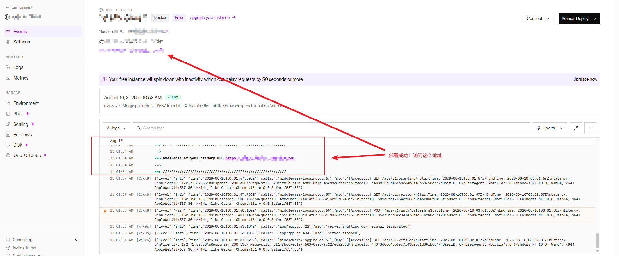Screen dimensions: 619x256
Task: Open the Scaling page
Action: click(21, 124)
